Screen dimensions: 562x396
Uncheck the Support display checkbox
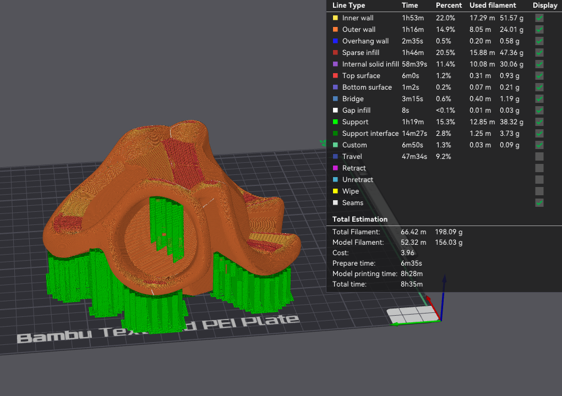coord(539,122)
